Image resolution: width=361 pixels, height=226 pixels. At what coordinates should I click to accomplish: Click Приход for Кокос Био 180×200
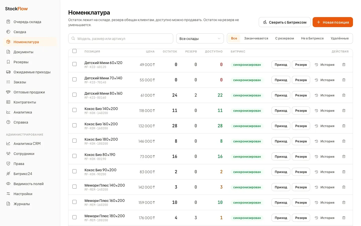281,141
